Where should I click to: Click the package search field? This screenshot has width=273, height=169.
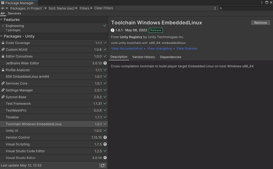[245, 8]
